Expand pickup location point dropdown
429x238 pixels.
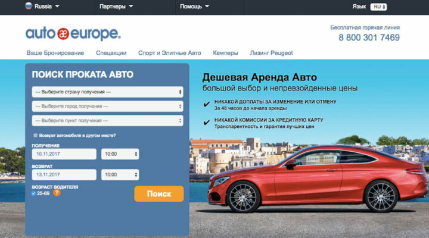click(107, 121)
